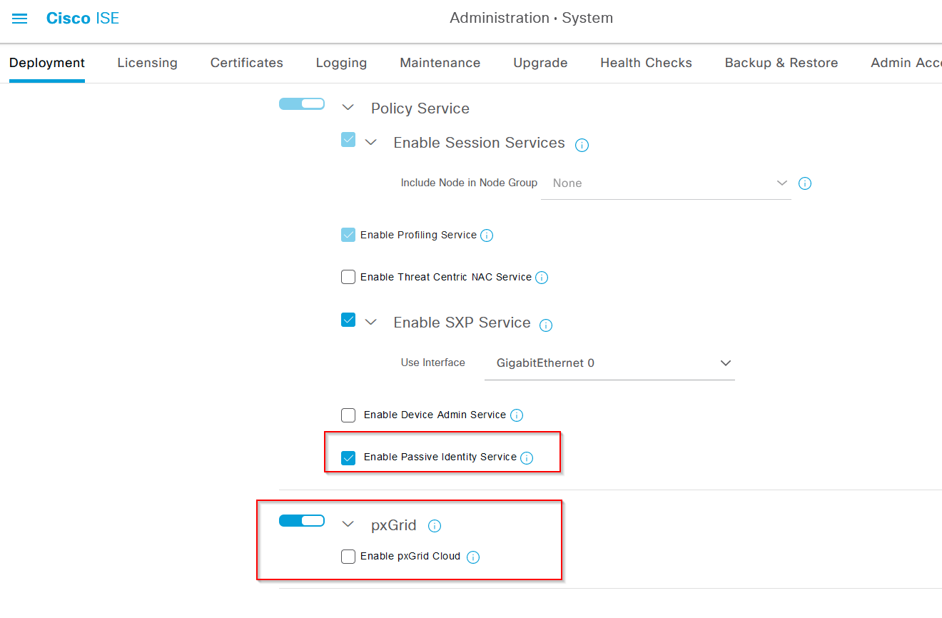The height and width of the screenshot is (618, 942).
Task: Show info for Enable Profiling Service
Action: [487, 235]
